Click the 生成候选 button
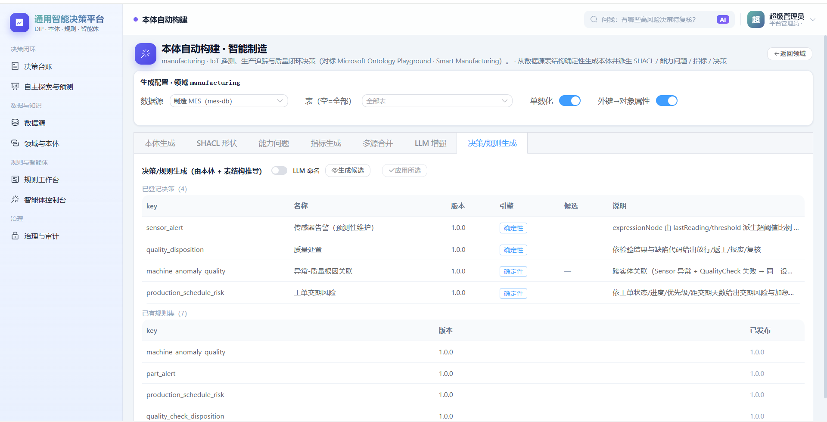 click(348, 171)
